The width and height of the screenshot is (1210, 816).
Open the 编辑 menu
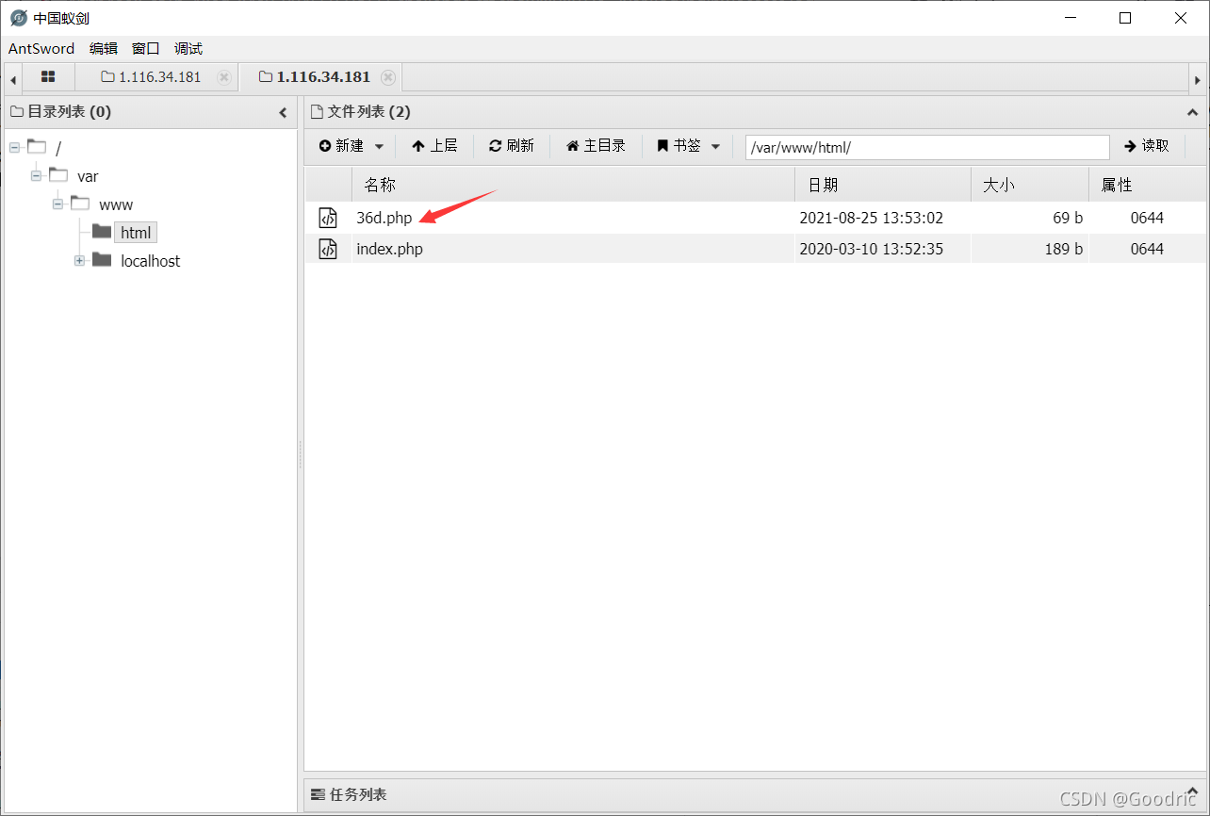(x=104, y=48)
